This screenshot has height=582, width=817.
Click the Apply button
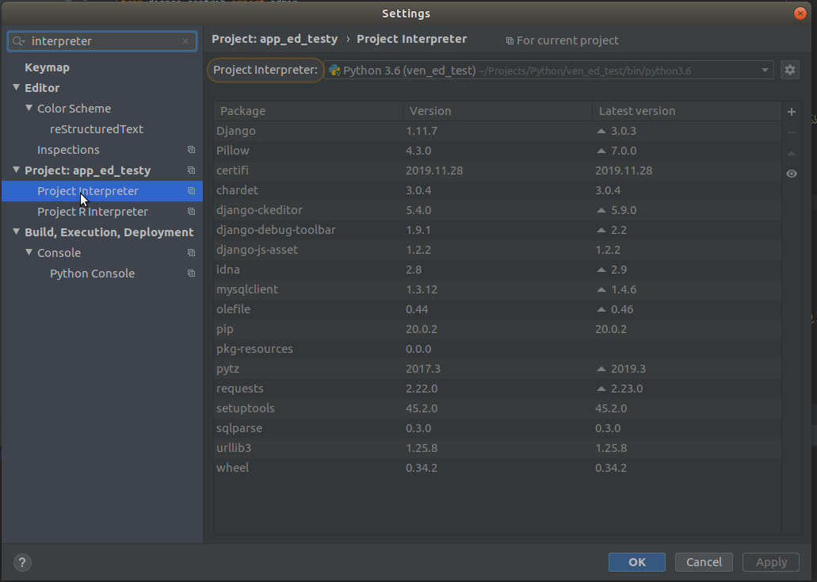[x=771, y=562]
